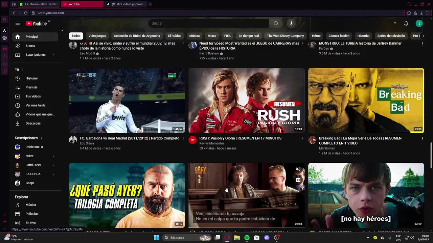The width and height of the screenshot is (433, 243).
Task: Switch to the TikTok videos populares tab
Action: (x=125, y=4)
